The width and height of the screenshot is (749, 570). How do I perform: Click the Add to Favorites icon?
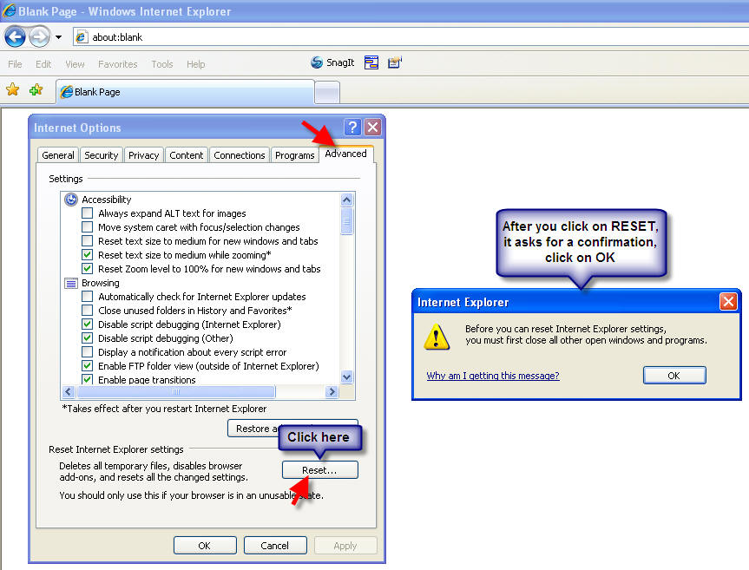coord(36,89)
